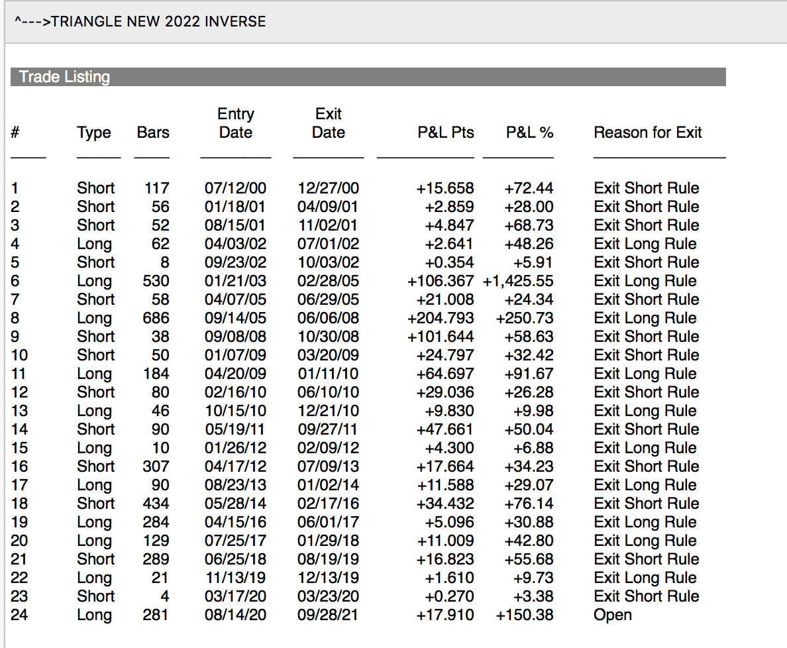Click the Entry Date column header
The image size is (787, 648).
[x=236, y=123]
